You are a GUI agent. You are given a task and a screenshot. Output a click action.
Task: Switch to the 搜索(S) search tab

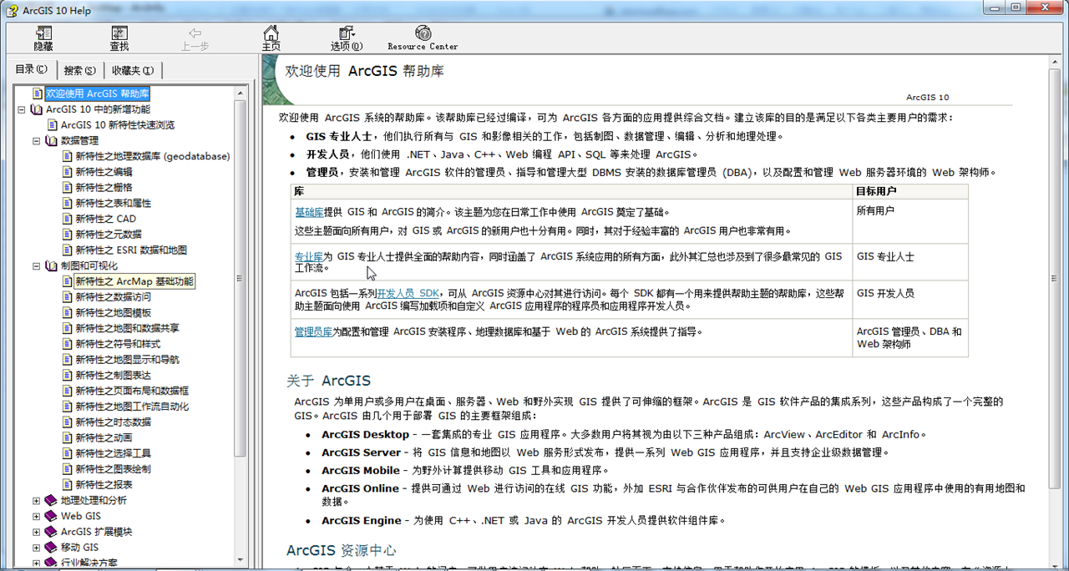[80, 70]
